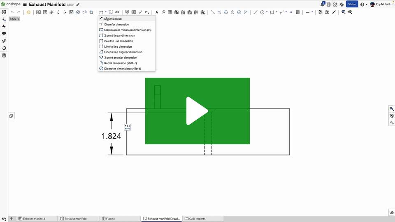This screenshot has width=395, height=222.
Task: Click the centermark circle icon
Action: [239, 12]
